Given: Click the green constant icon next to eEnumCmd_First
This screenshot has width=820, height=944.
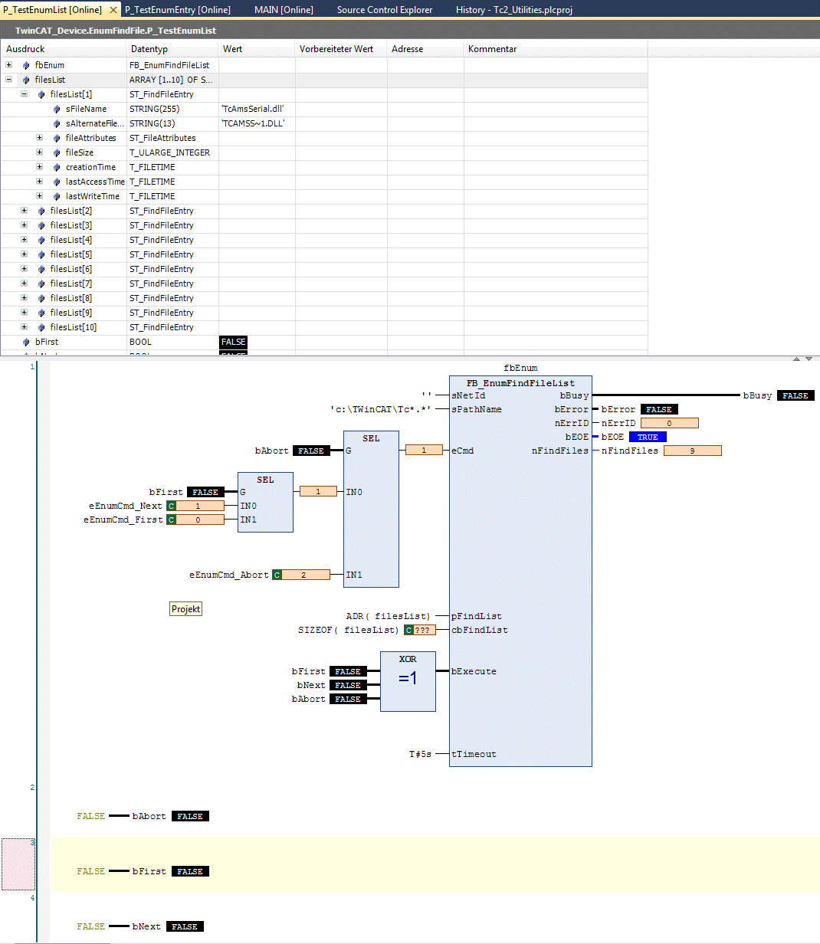Looking at the screenshot, I should [171, 520].
